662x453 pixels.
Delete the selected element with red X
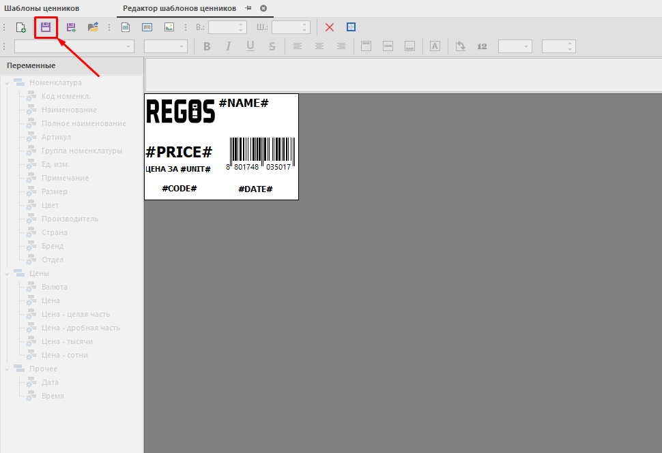coord(330,27)
